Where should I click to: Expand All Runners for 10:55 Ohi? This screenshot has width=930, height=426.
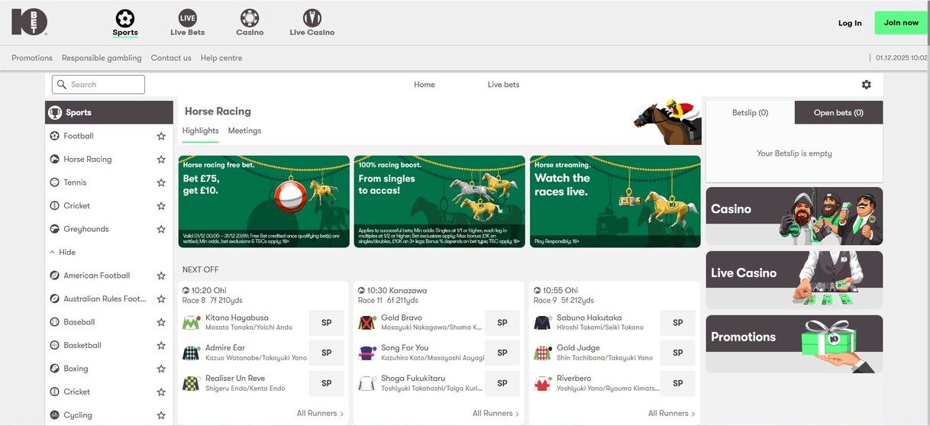click(x=671, y=414)
